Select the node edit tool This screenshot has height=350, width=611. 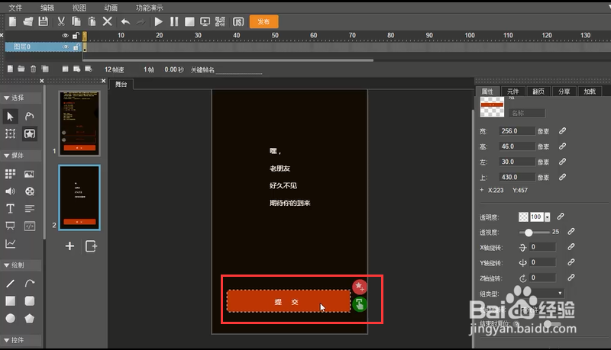coord(29,116)
